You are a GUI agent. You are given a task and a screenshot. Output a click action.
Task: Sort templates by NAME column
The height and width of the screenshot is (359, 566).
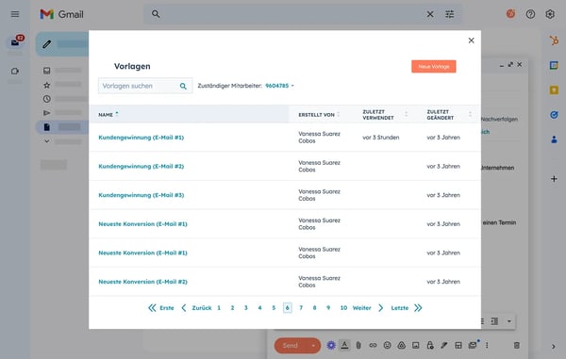click(108, 114)
